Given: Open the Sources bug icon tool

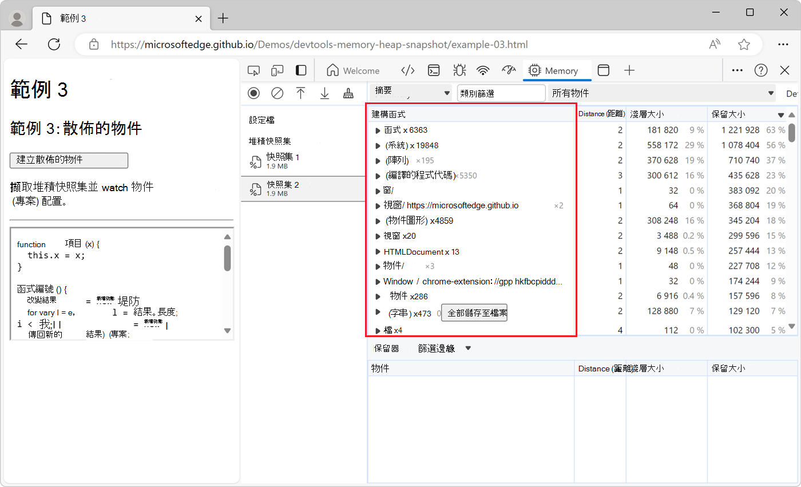Looking at the screenshot, I should (x=459, y=70).
